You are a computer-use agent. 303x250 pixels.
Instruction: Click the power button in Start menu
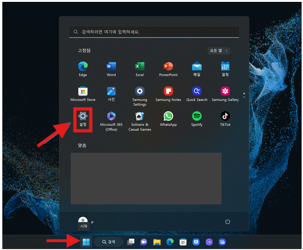[228, 222]
